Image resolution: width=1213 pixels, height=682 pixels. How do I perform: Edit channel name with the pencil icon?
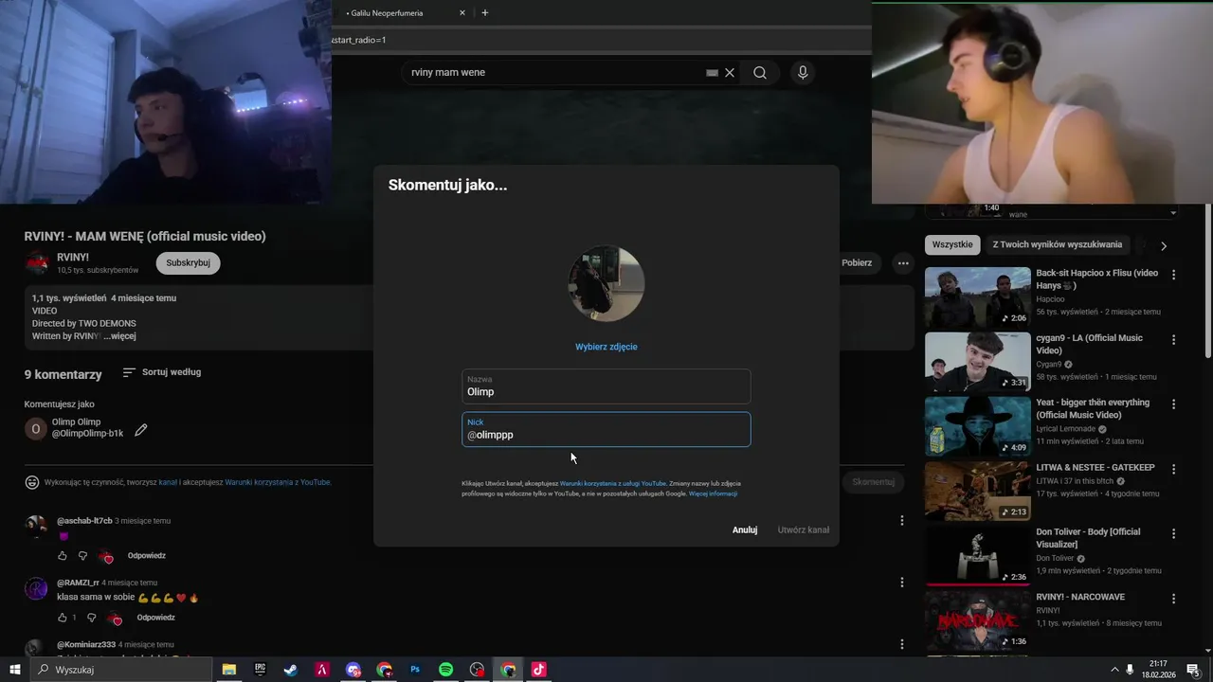click(141, 430)
